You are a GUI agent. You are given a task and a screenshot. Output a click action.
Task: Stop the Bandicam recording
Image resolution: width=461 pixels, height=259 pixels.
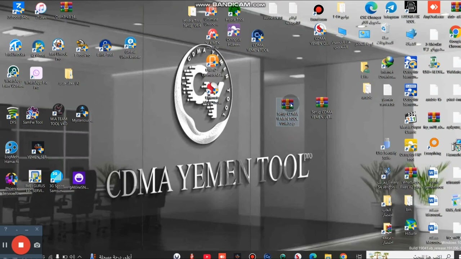coord(21,245)
